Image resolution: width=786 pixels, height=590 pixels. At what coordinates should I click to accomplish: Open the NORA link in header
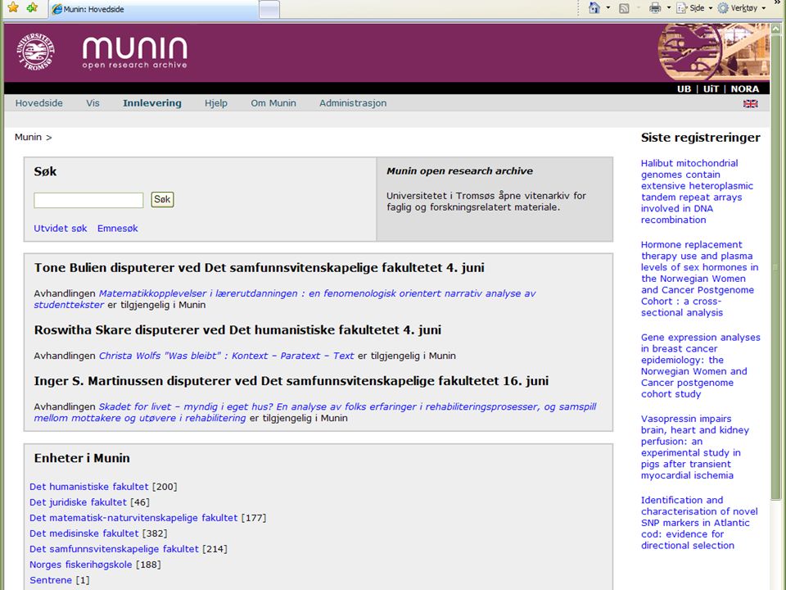[744, 88]
